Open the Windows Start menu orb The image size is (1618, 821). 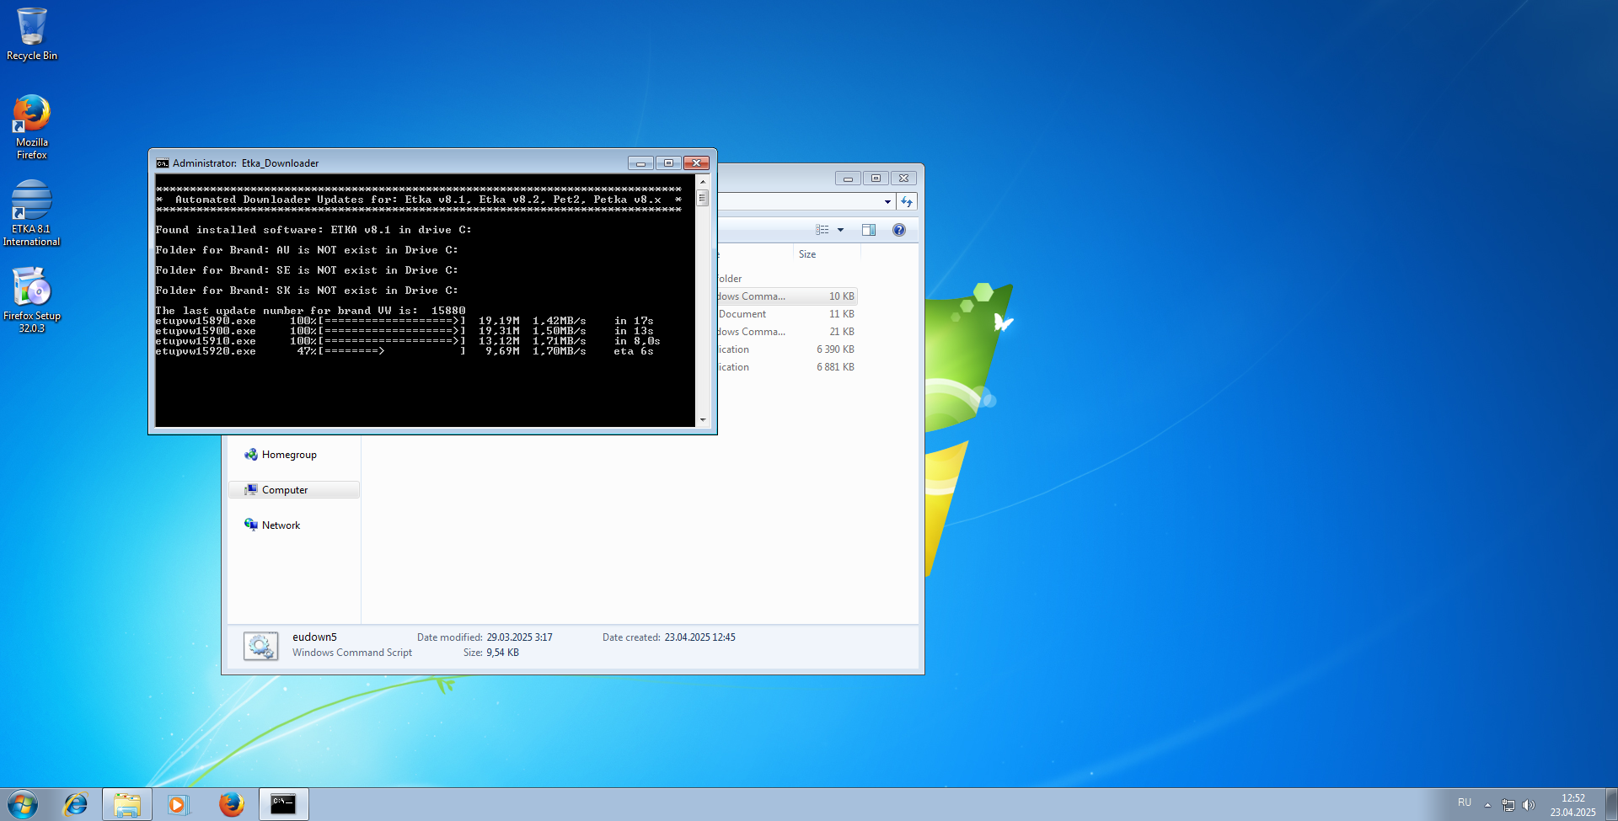23,804
